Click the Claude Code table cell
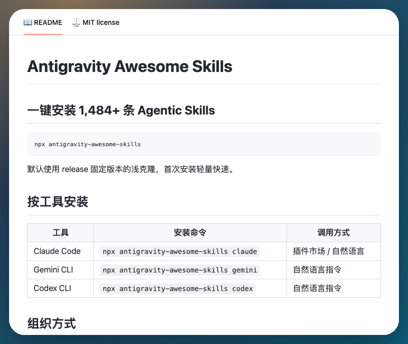 (x=60, y=251)
